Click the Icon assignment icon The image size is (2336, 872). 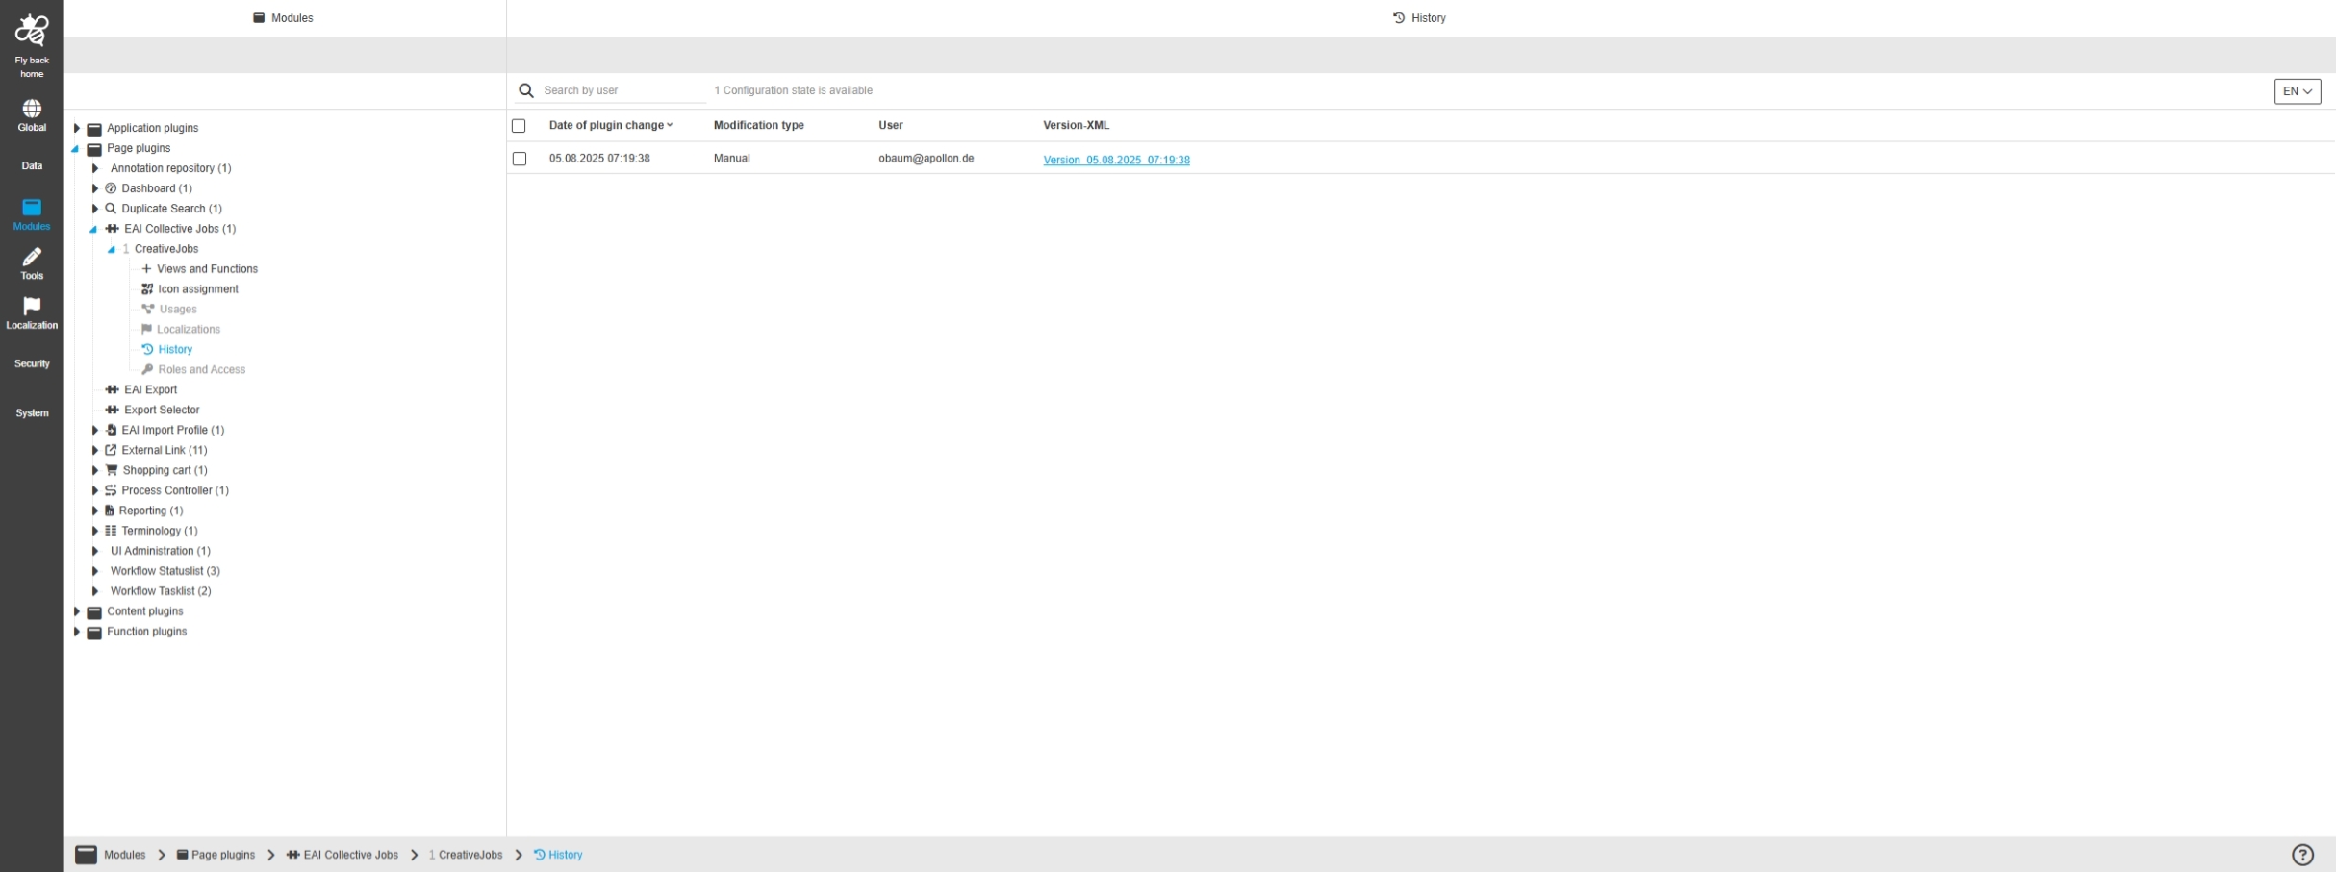coord(147,289)
